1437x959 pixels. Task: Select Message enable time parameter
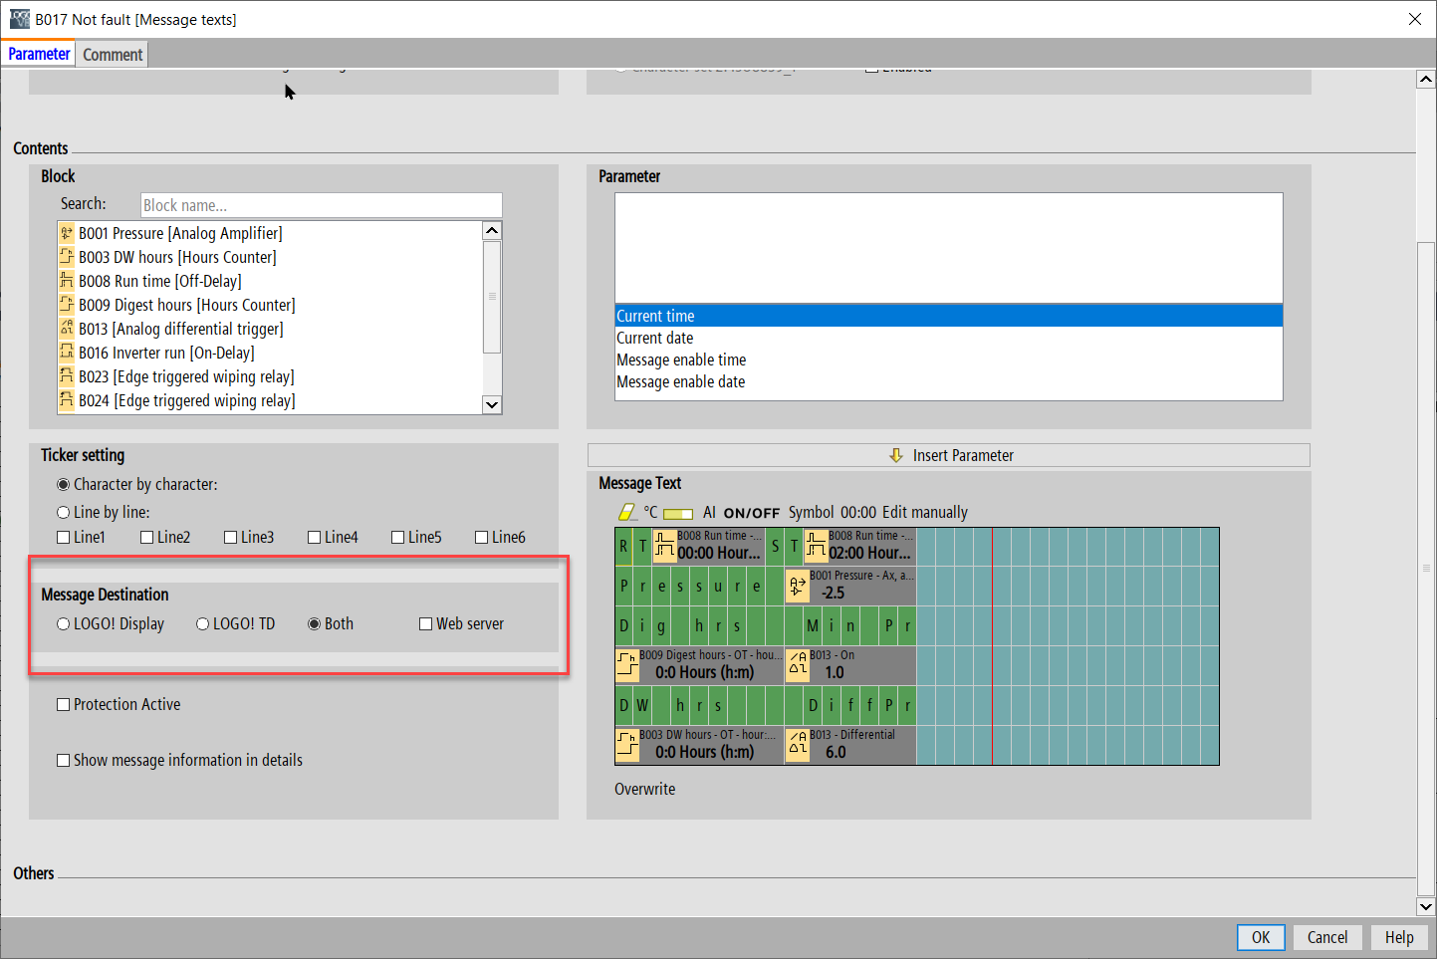(x=681, y=360)
